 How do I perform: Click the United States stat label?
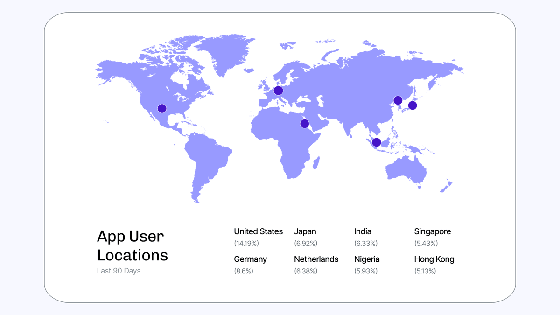(x=259, y=231)
